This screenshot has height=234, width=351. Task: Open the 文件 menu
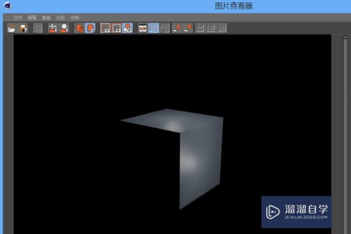click(x=18, y=18)
